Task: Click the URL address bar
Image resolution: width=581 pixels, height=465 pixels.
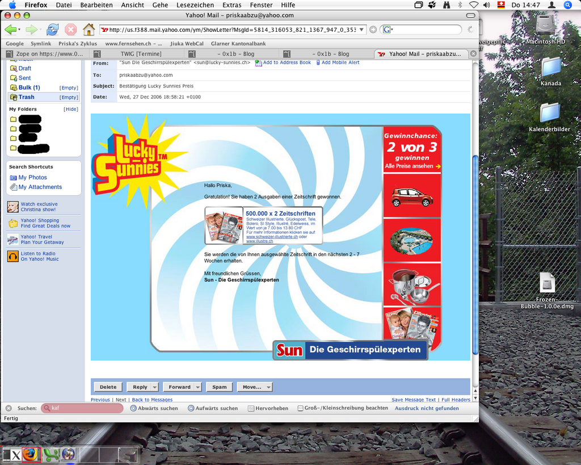Action: coord(232,30)
